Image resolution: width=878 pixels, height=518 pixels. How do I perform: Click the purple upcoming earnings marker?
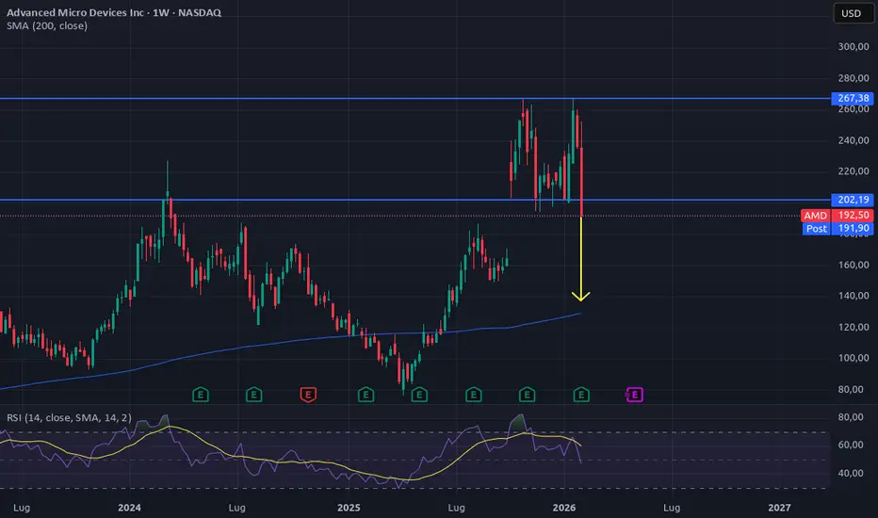(x=634, y=395)
